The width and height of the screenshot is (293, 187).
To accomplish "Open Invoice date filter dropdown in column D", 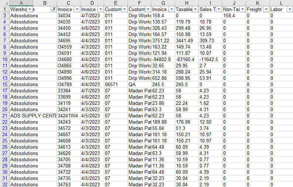I will click(101, 9).
